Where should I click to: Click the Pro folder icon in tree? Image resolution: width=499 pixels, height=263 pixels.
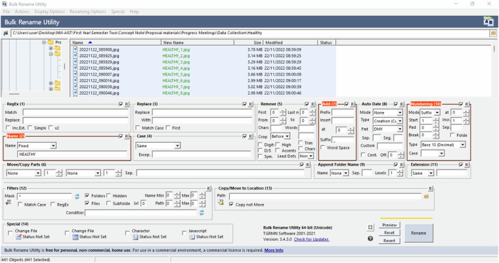51,42
